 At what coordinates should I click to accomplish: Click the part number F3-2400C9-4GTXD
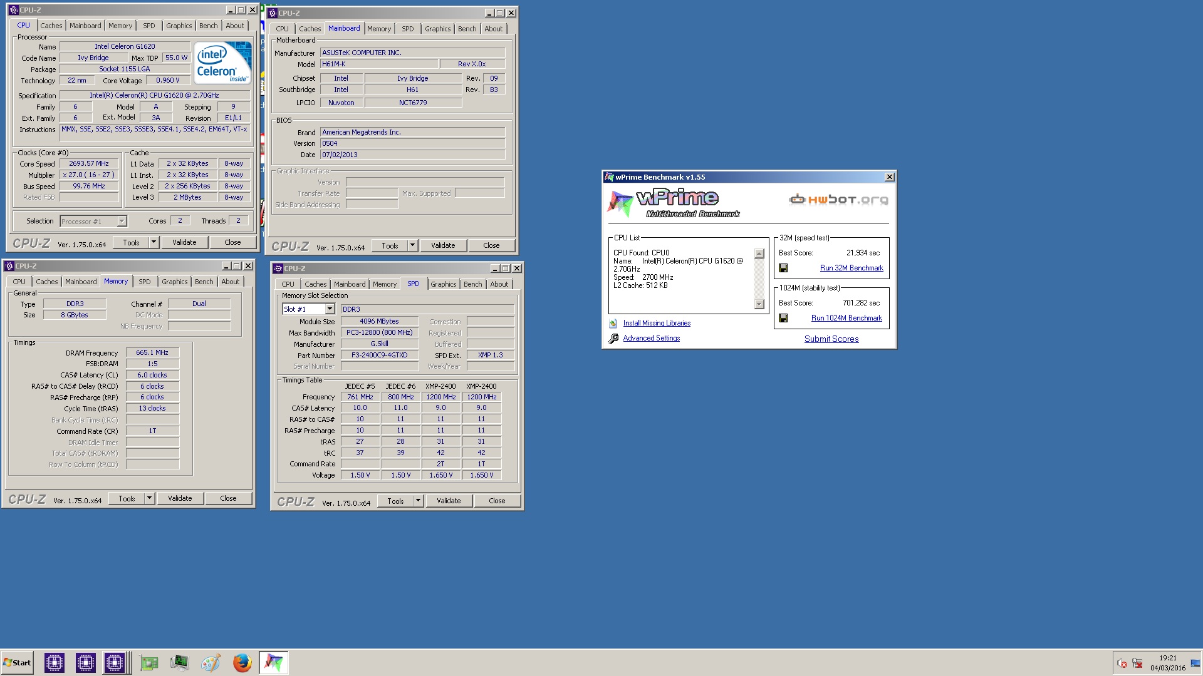[x=380, y=355]
